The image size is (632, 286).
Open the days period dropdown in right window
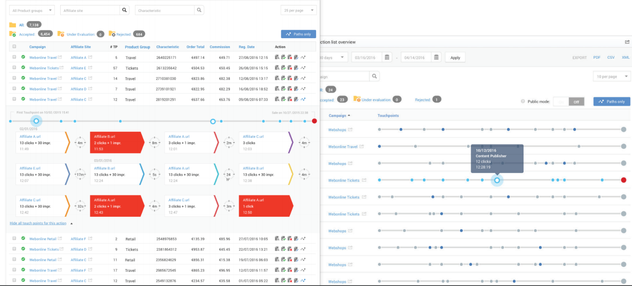334,57
